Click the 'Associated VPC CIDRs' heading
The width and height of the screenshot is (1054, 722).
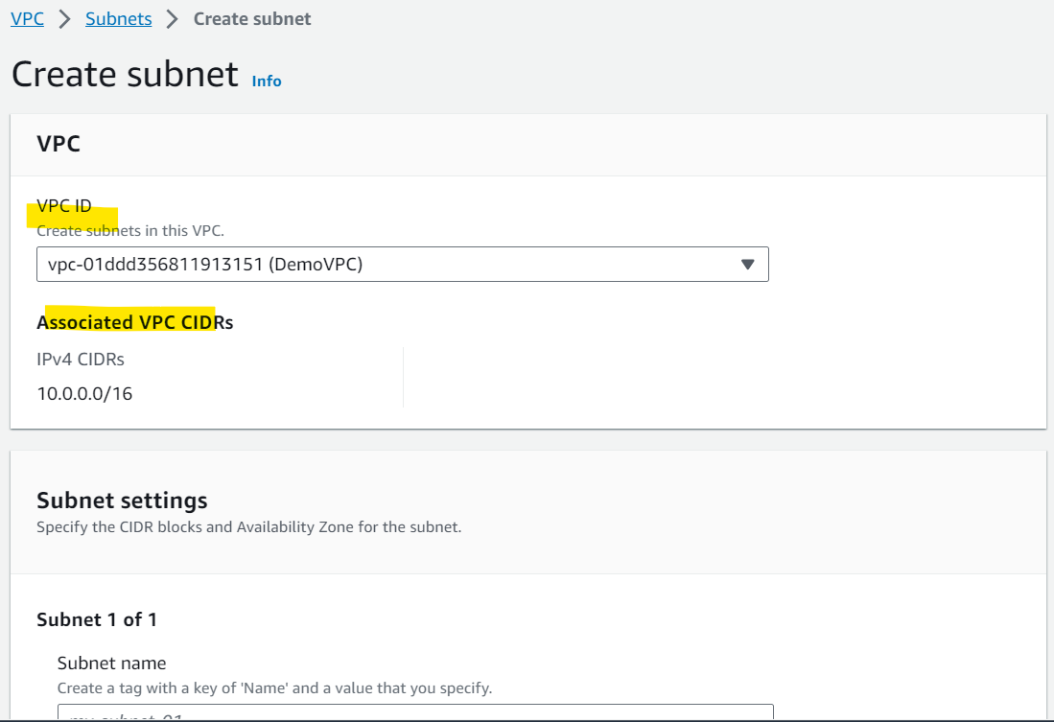coord(135,322)
